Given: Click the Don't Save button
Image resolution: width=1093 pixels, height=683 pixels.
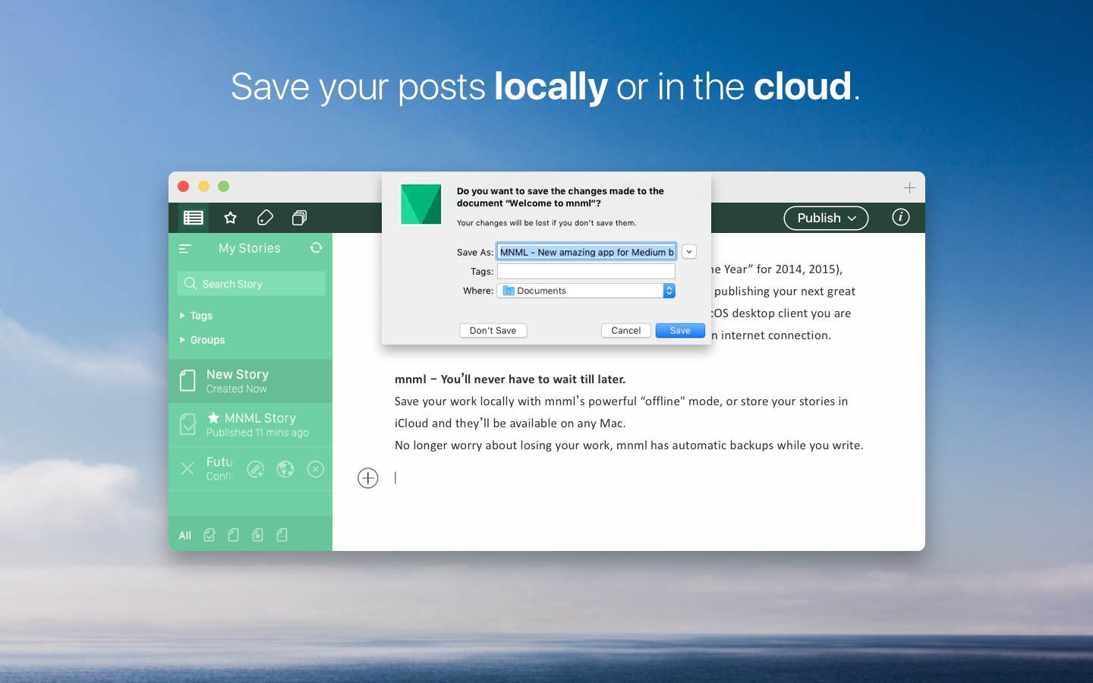Looking at the screenshot, I should pyautogui.click(x=493, y=331).
